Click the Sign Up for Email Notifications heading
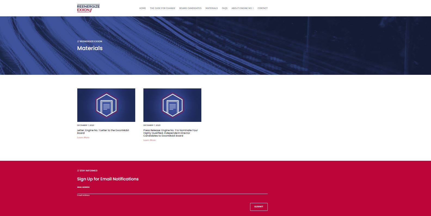Screen dimensions: 431x216 pos(108,179)
